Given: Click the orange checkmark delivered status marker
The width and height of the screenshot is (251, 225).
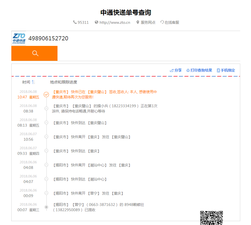Looking at the screenshot, I should [x=46, y=95].
